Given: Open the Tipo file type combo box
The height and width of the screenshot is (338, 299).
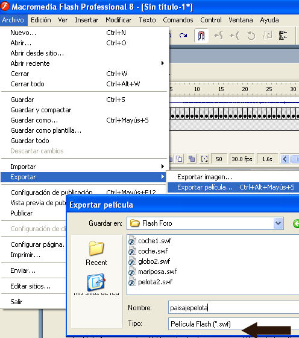Looking at the screenshot, I should (x=233, y=324).
